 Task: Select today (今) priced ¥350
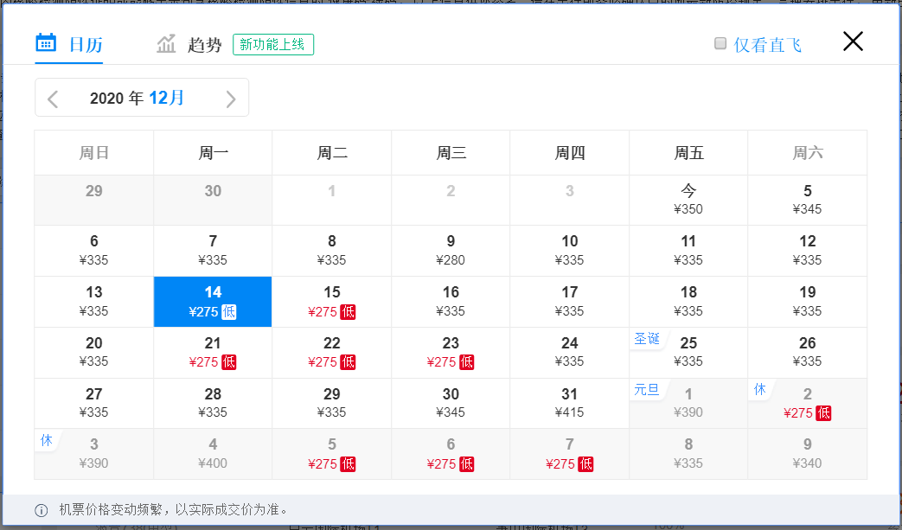688,200
